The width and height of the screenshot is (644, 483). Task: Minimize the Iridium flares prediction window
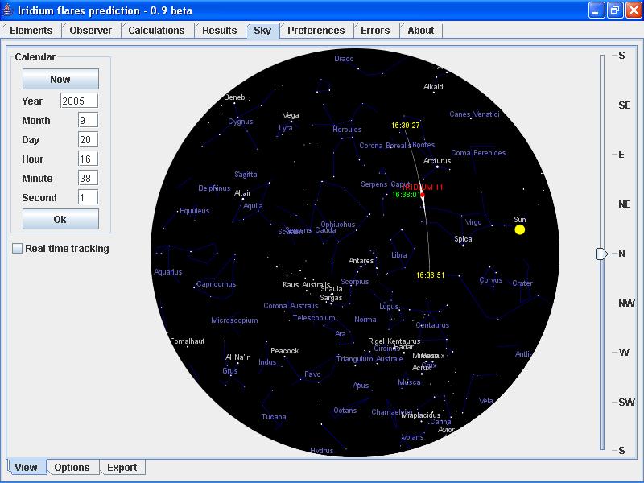point(597,10)
